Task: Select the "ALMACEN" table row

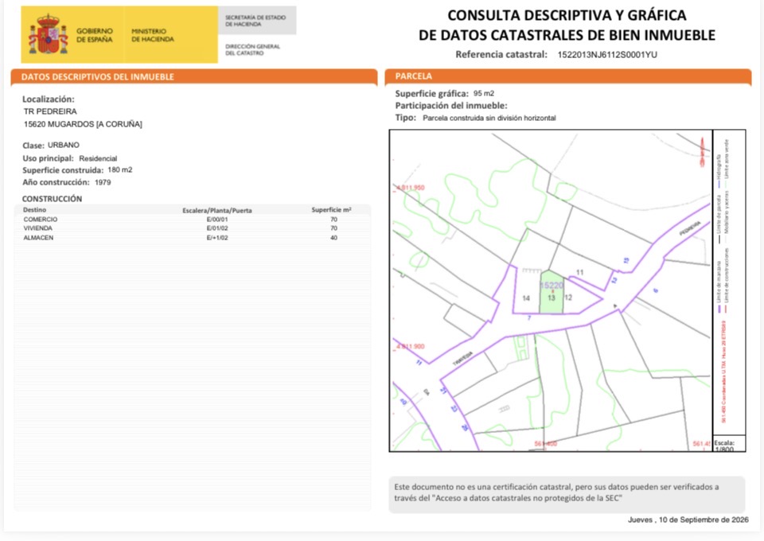Action: 193,238
